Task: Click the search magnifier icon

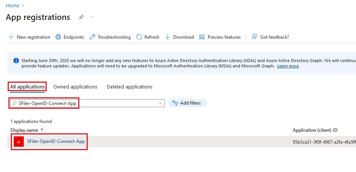Action: coord(14,103)
